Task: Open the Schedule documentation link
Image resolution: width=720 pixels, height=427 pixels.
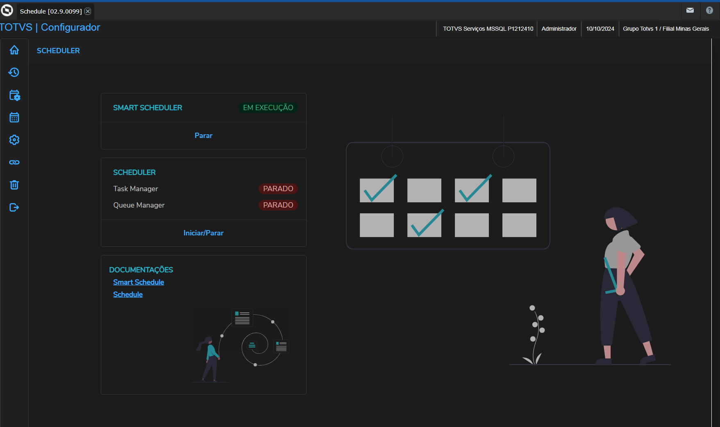Action: coord(128,294)
